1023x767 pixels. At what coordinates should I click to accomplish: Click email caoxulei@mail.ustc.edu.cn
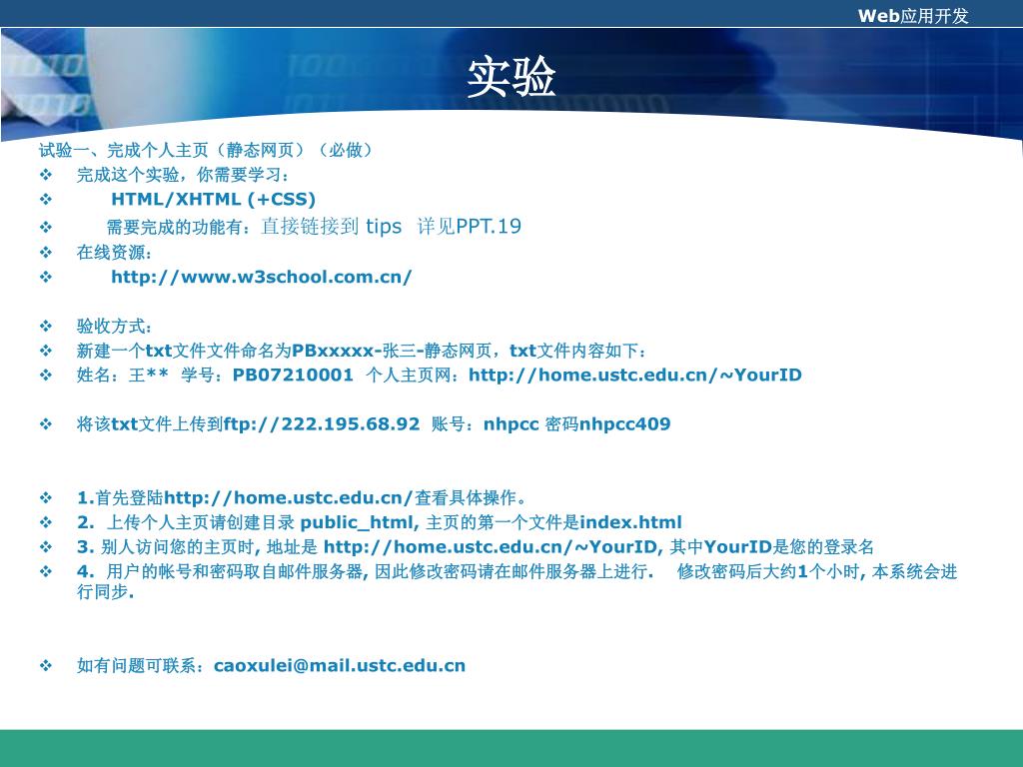coord(340,665)
